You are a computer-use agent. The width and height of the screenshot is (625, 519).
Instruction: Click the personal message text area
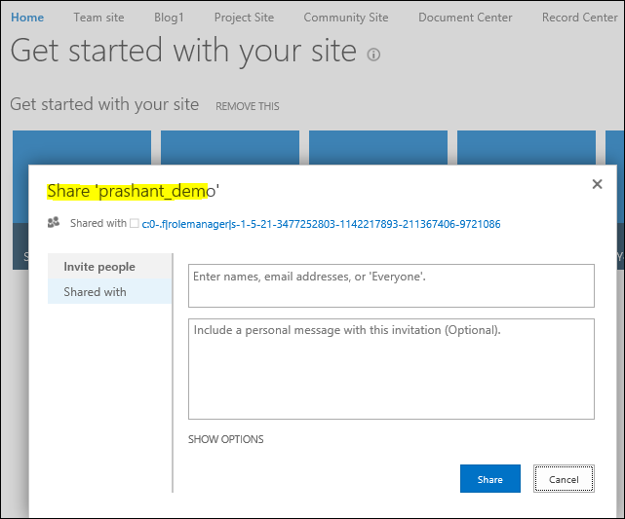(391, 368)
